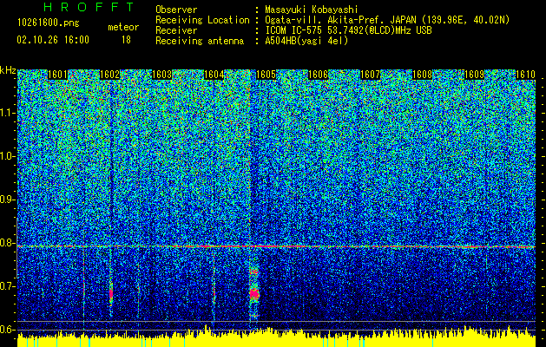Select the ICOM IC-575 receiver description
This screenshot has height=347, width=546.
coord(348,30)
